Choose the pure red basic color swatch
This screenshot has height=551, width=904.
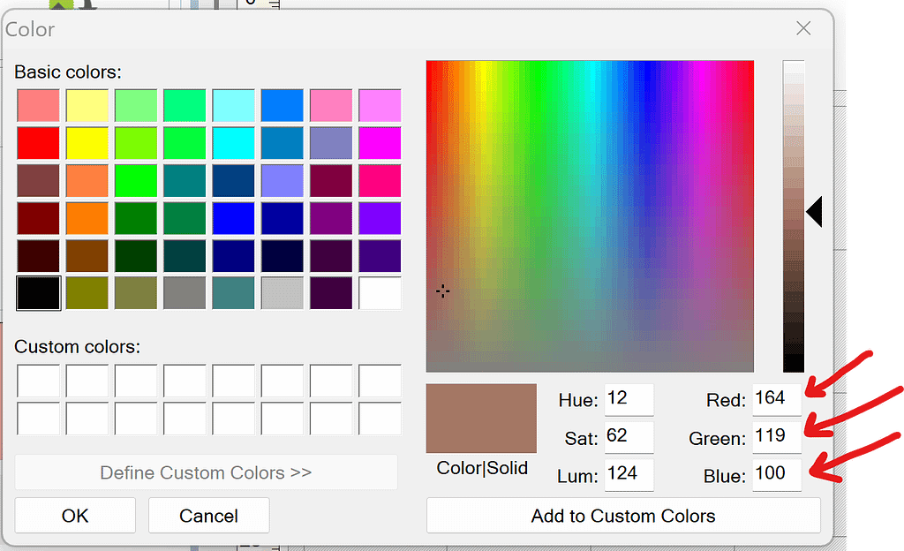coord(38,143)
